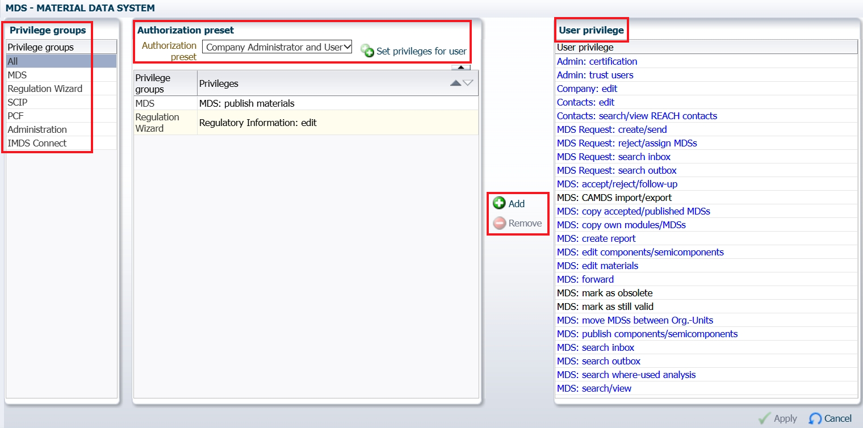Select MDS: edit materials privilege
Screen dimensions: 863x428
click(706, 266)
